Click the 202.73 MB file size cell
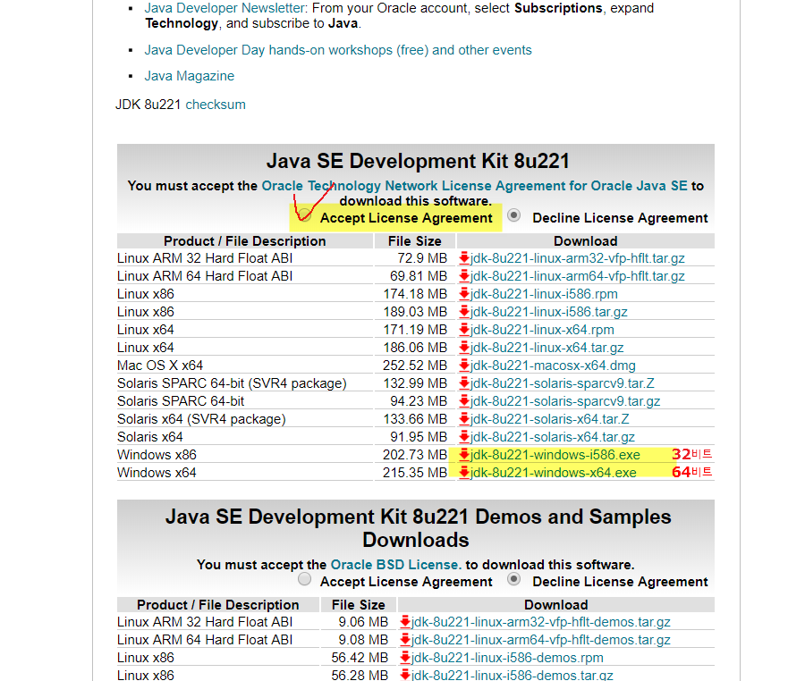805x681 pixels. coord(415,455)
